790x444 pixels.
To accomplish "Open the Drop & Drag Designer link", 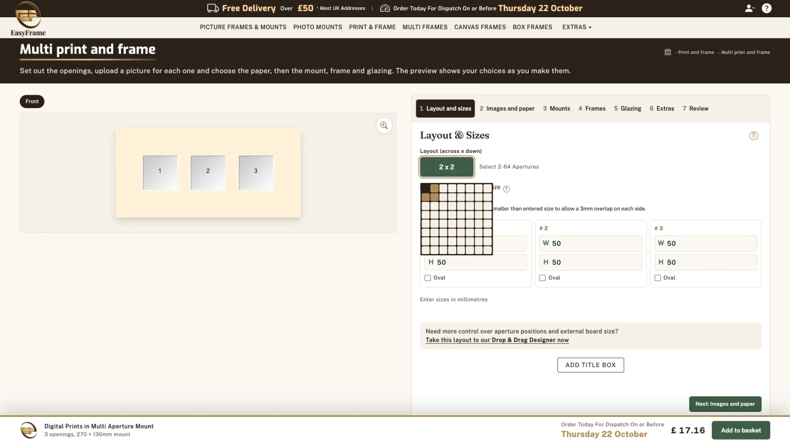I will click(x=497, y=340).
